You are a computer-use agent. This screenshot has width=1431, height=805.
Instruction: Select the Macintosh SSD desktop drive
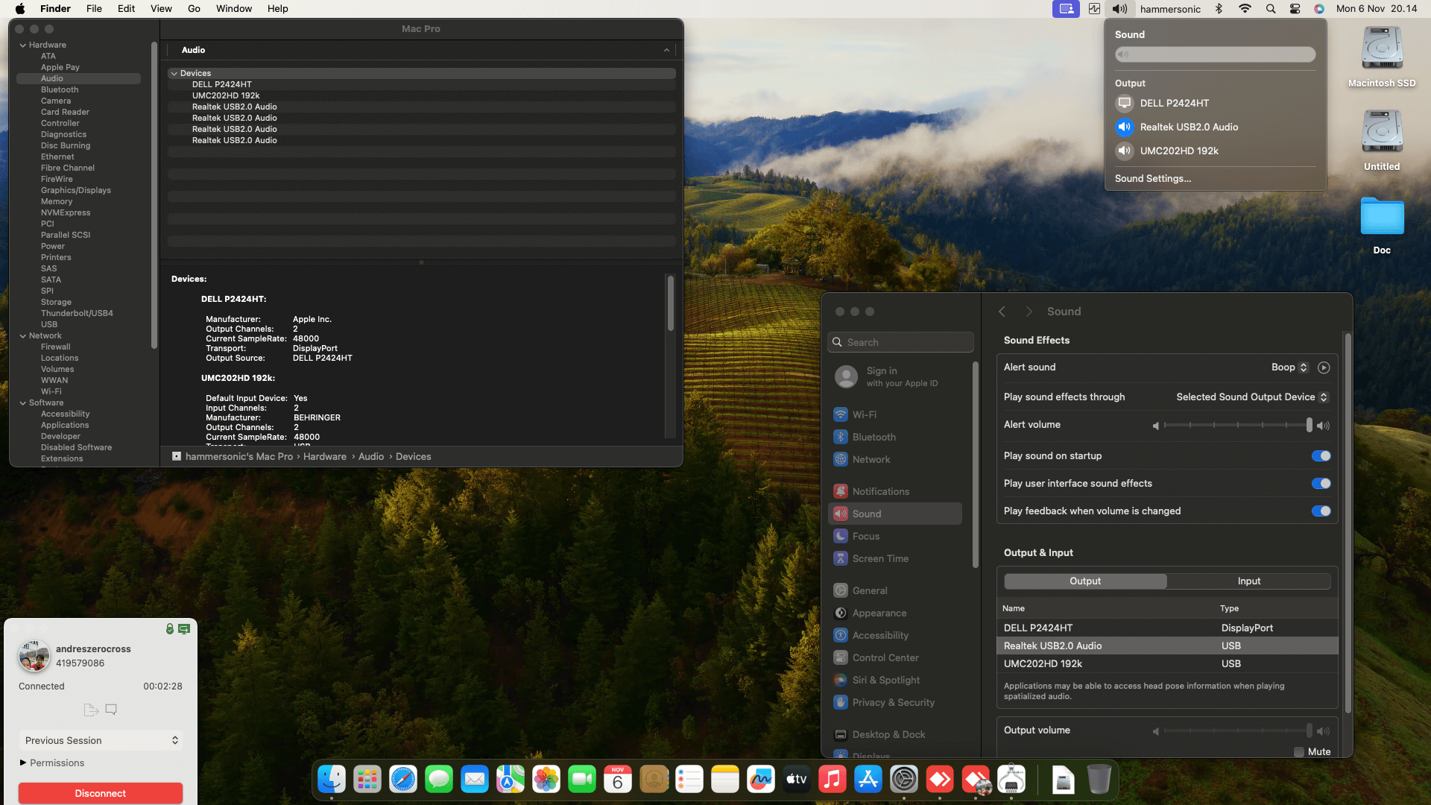1382,57
